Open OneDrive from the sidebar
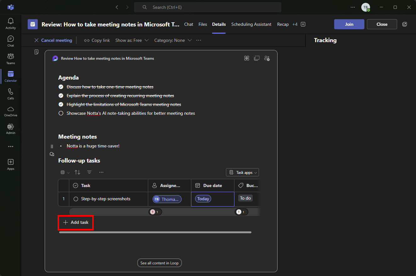 [11, 111]
